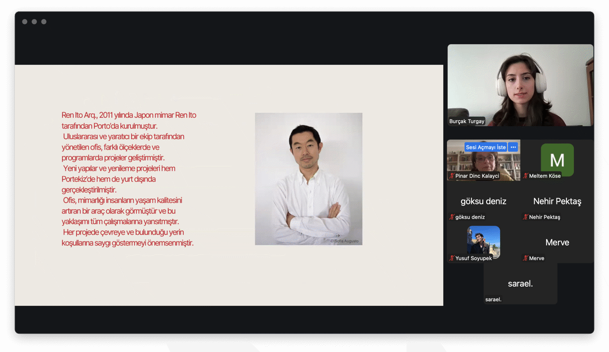Click Yusuf Soyupek's profile picture
This screenshot has width=609, height=352.
[x=483, y=242]
